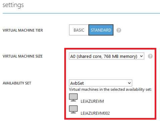Click the A0 shared core size arrow
The image size is (160, 121).
tap(141, 56)
